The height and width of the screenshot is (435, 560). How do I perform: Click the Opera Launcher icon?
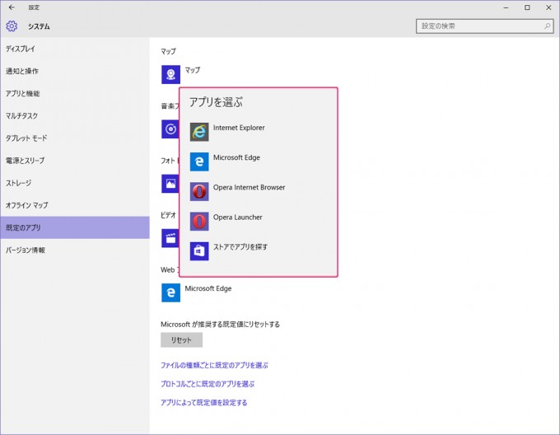(199, 222)
